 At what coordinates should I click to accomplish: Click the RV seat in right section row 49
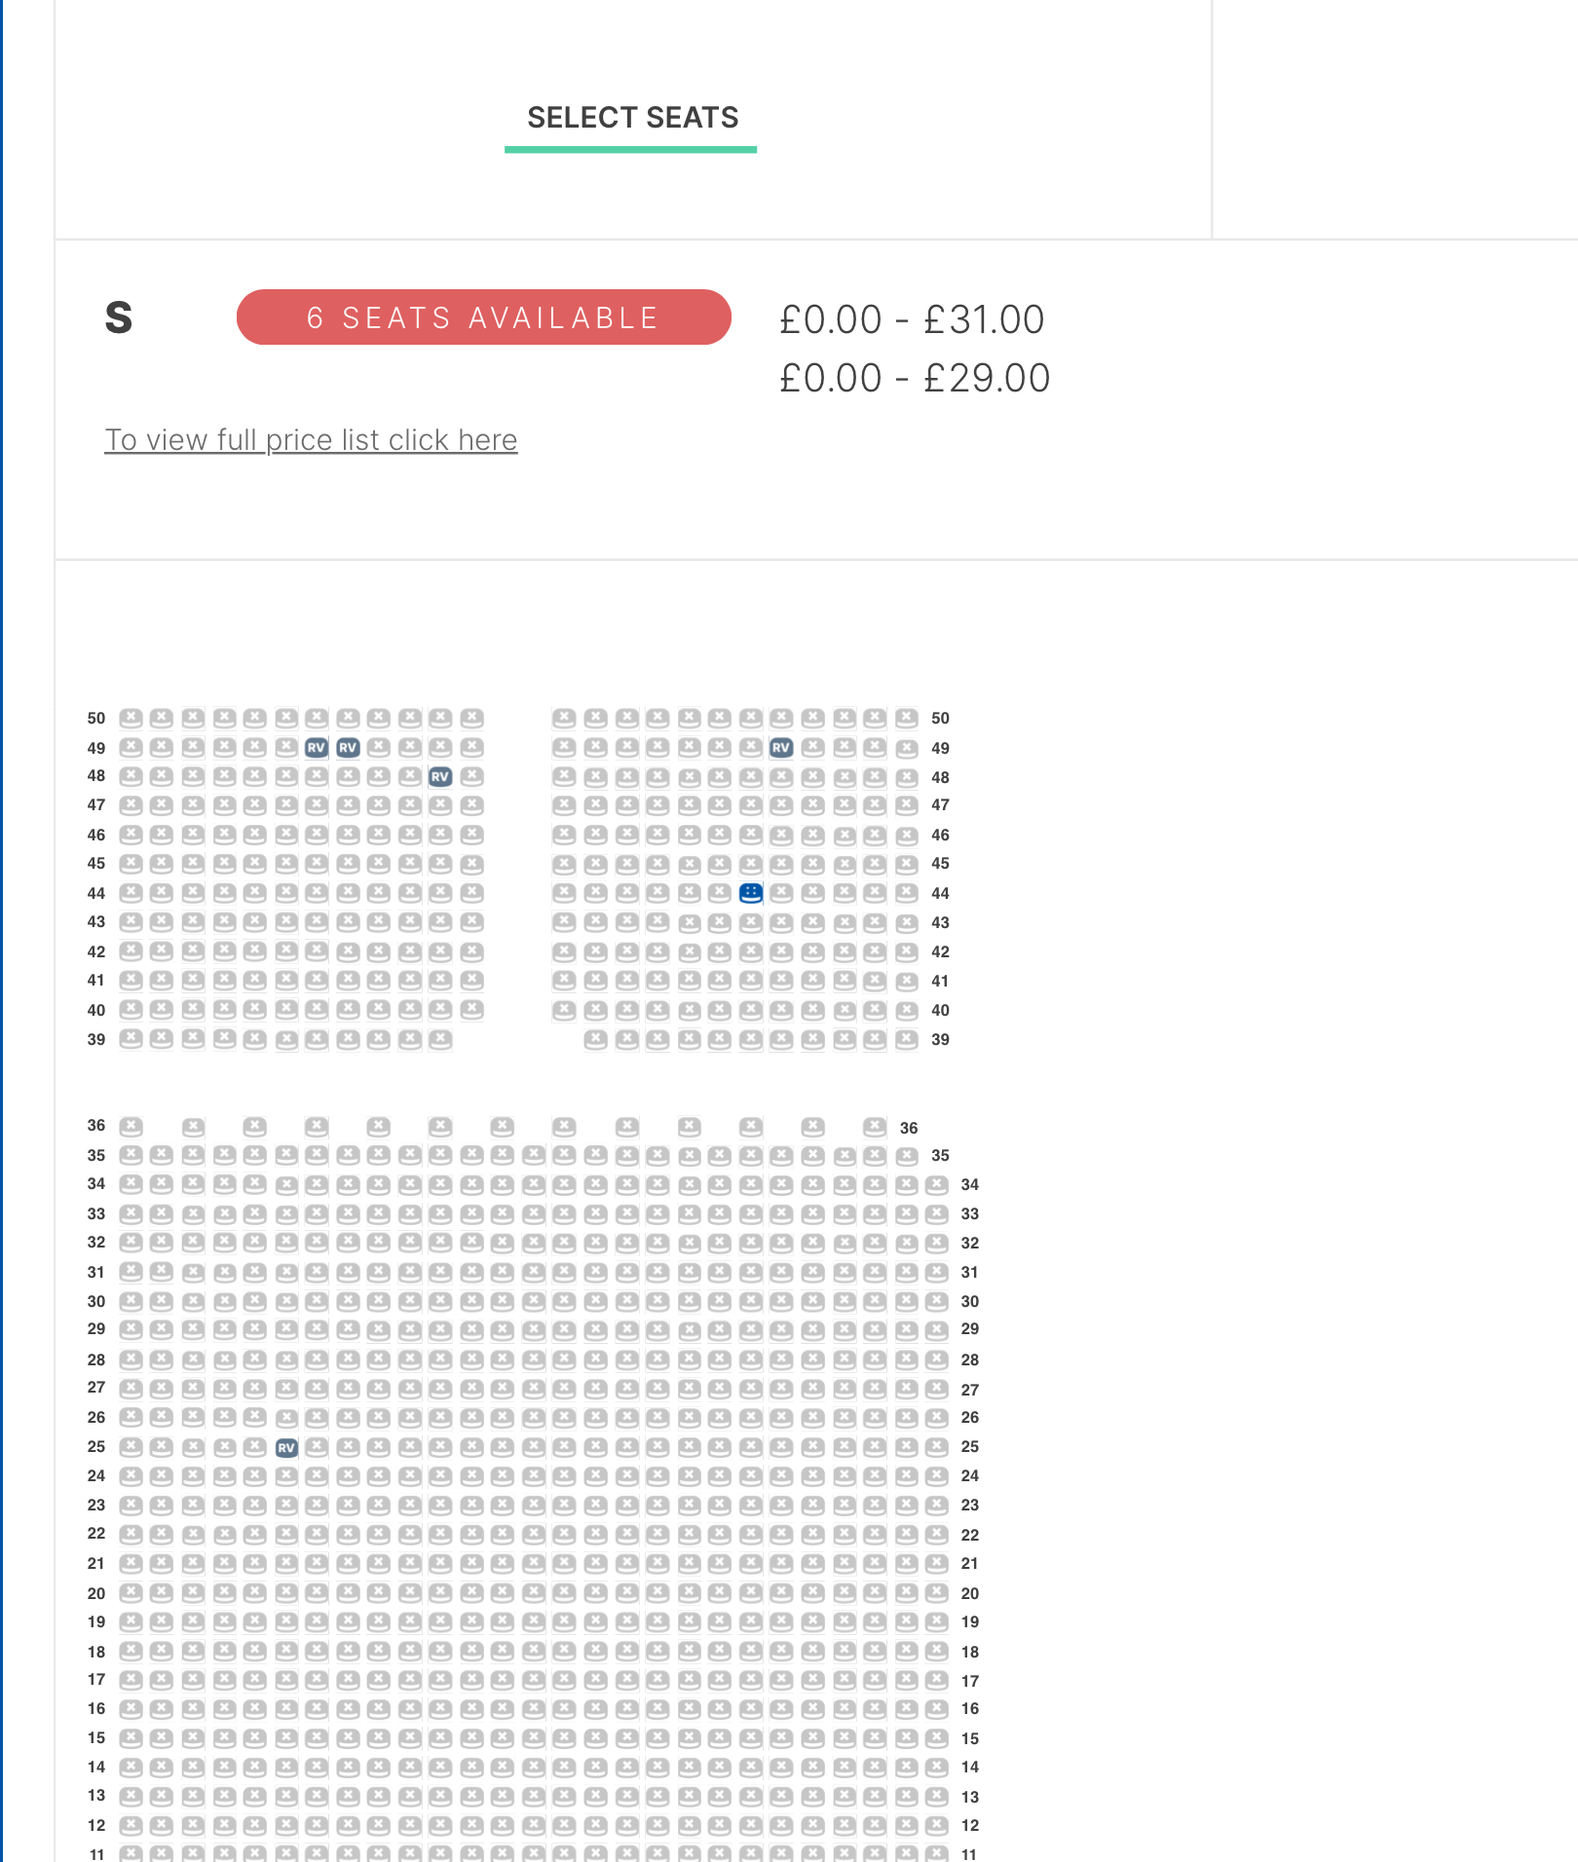click(x=781, y=747)
